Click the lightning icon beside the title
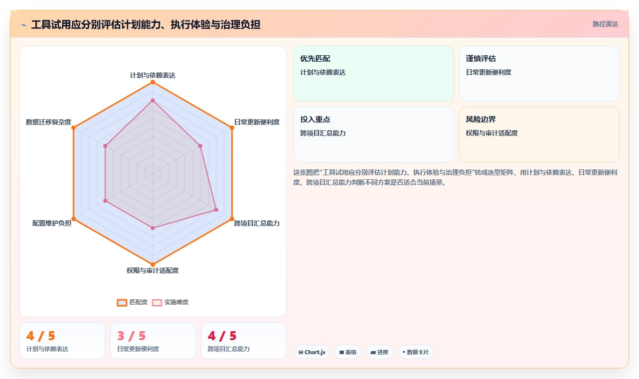639x379 pixels. pos(24,25)
